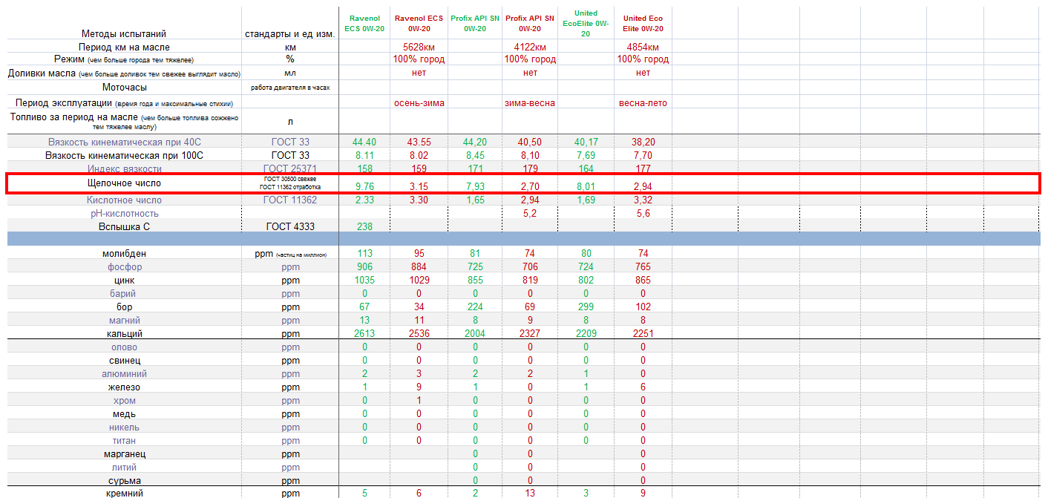Click the red 'Profix API SN 0W-20' header

click(x=530, y=24)
